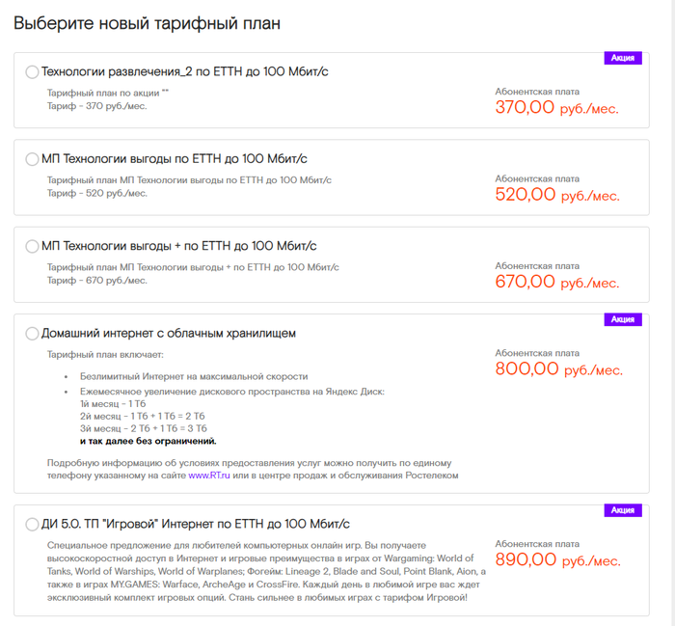Click the Технологии развлечения_2 plan title
This screenshot has height=626, width=675.
pyautogui.click(x=185, y=72)
